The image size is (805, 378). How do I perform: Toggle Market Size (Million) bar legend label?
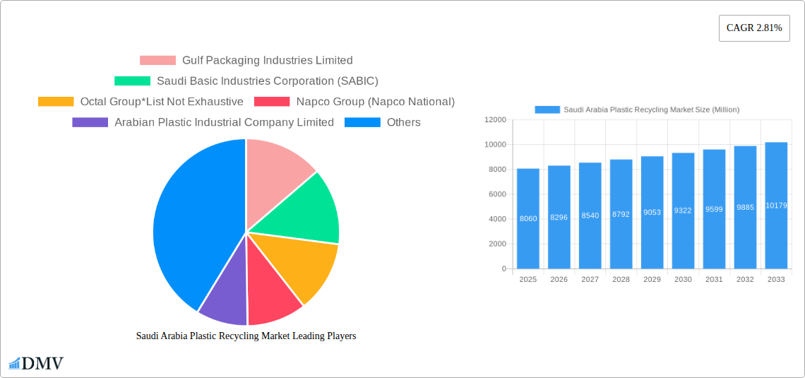point(652,110)
